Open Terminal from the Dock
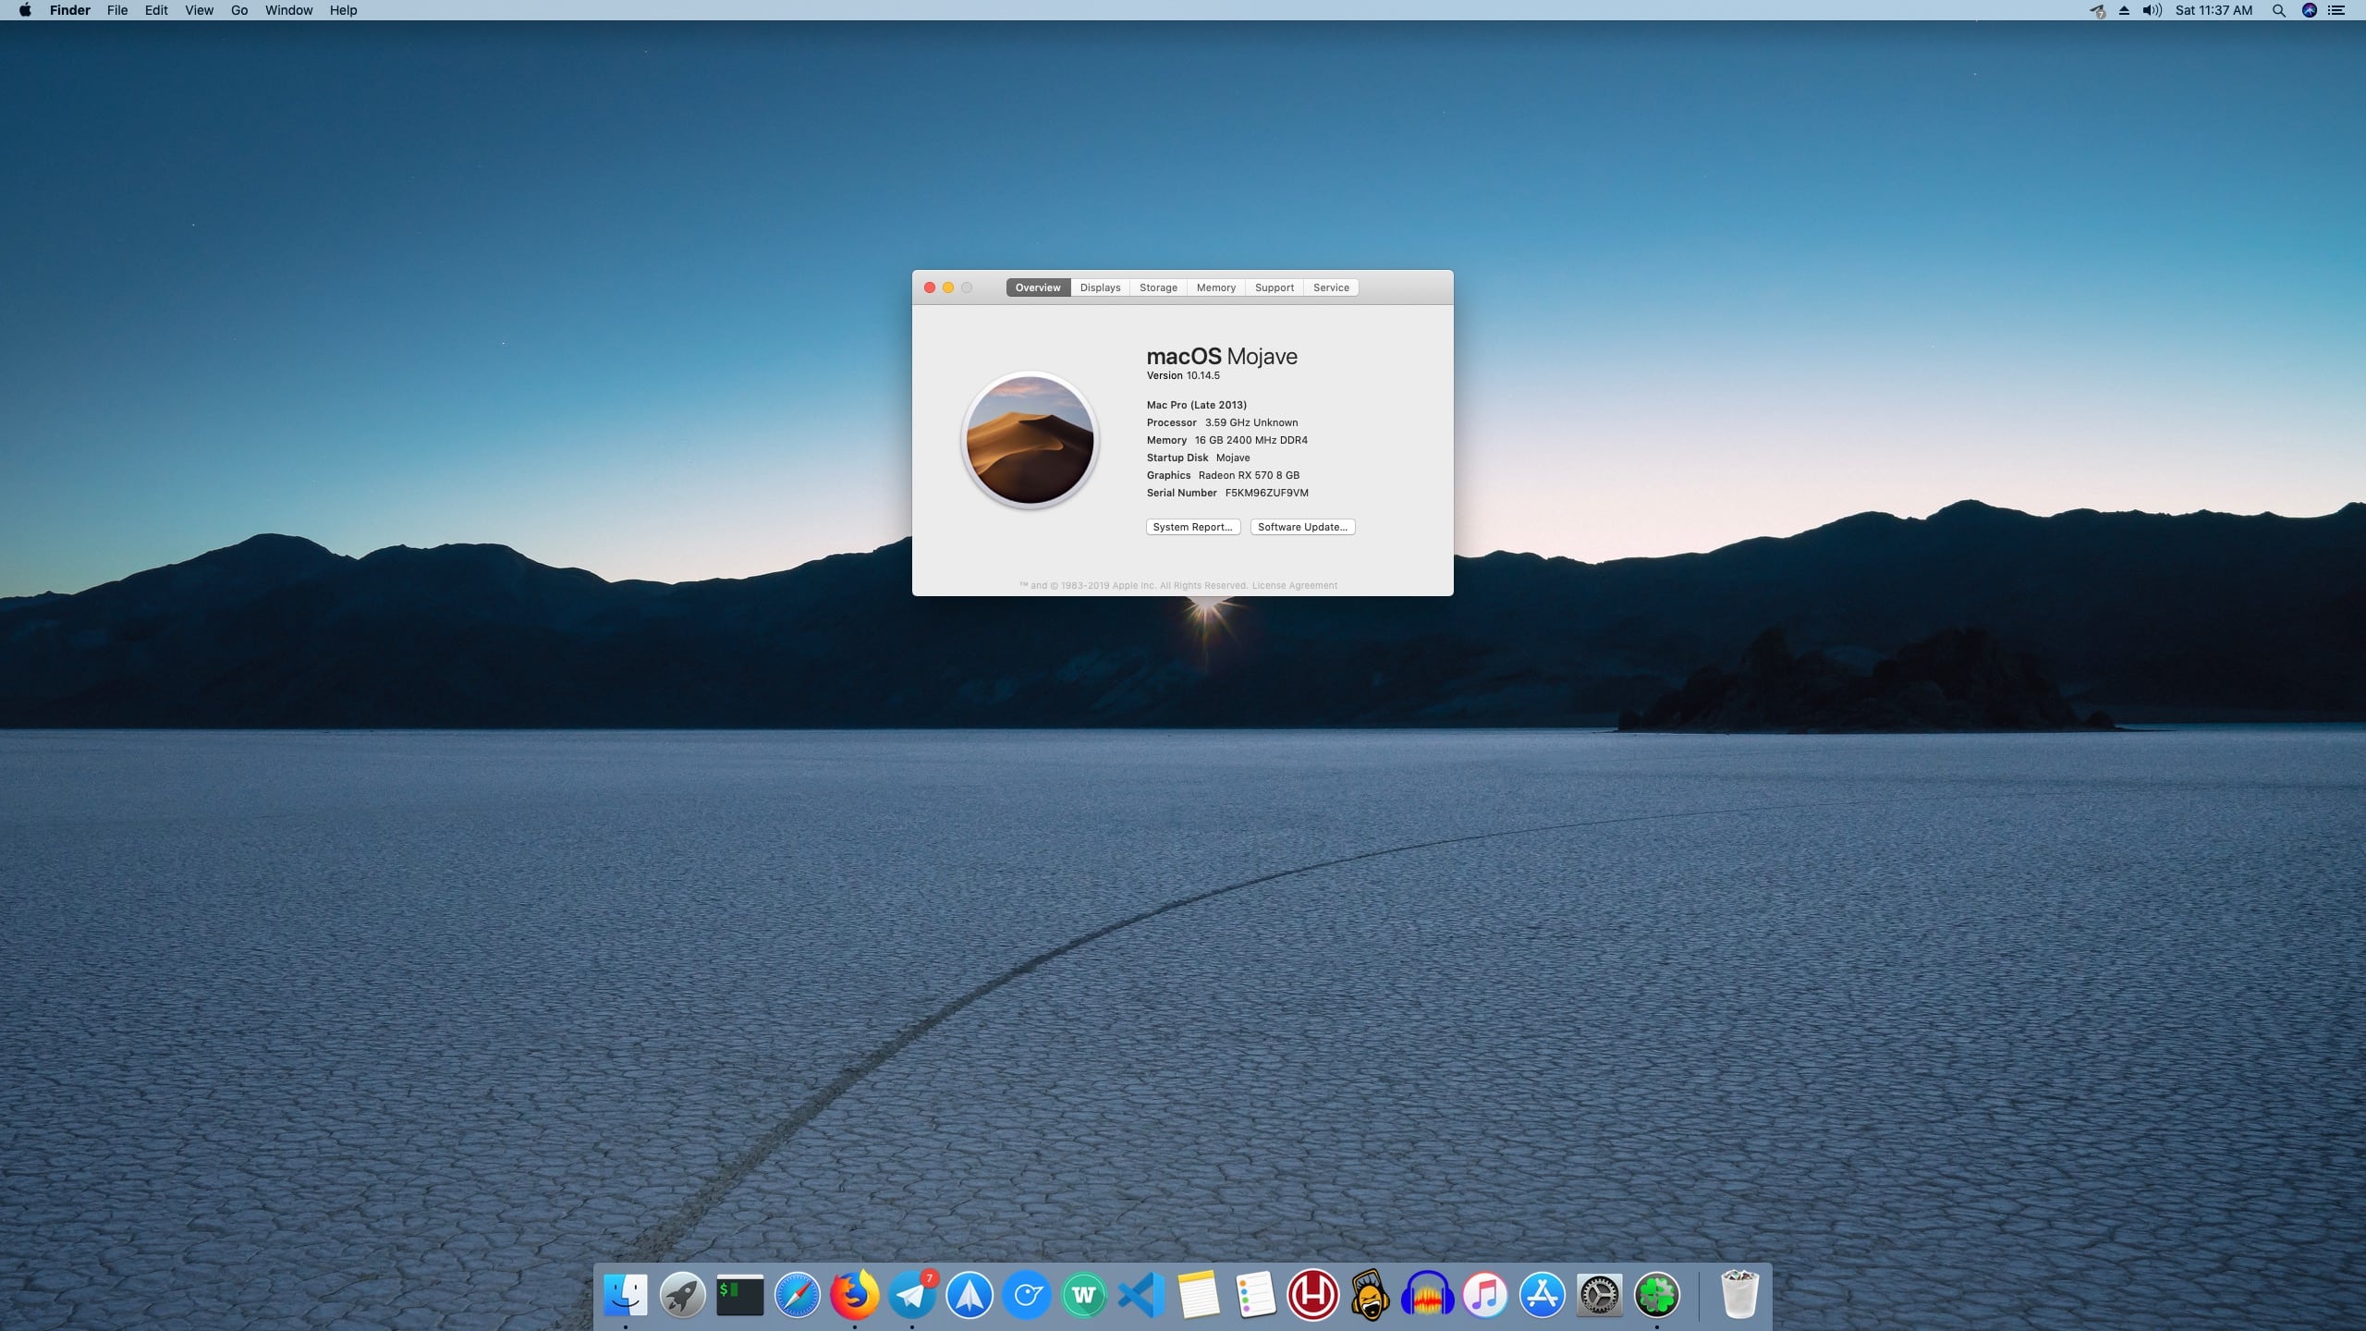The image size is (2366, 1331). coord(742,1295)
